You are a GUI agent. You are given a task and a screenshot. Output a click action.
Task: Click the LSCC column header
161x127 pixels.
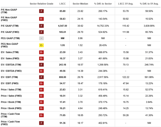[x=62, y=4]
